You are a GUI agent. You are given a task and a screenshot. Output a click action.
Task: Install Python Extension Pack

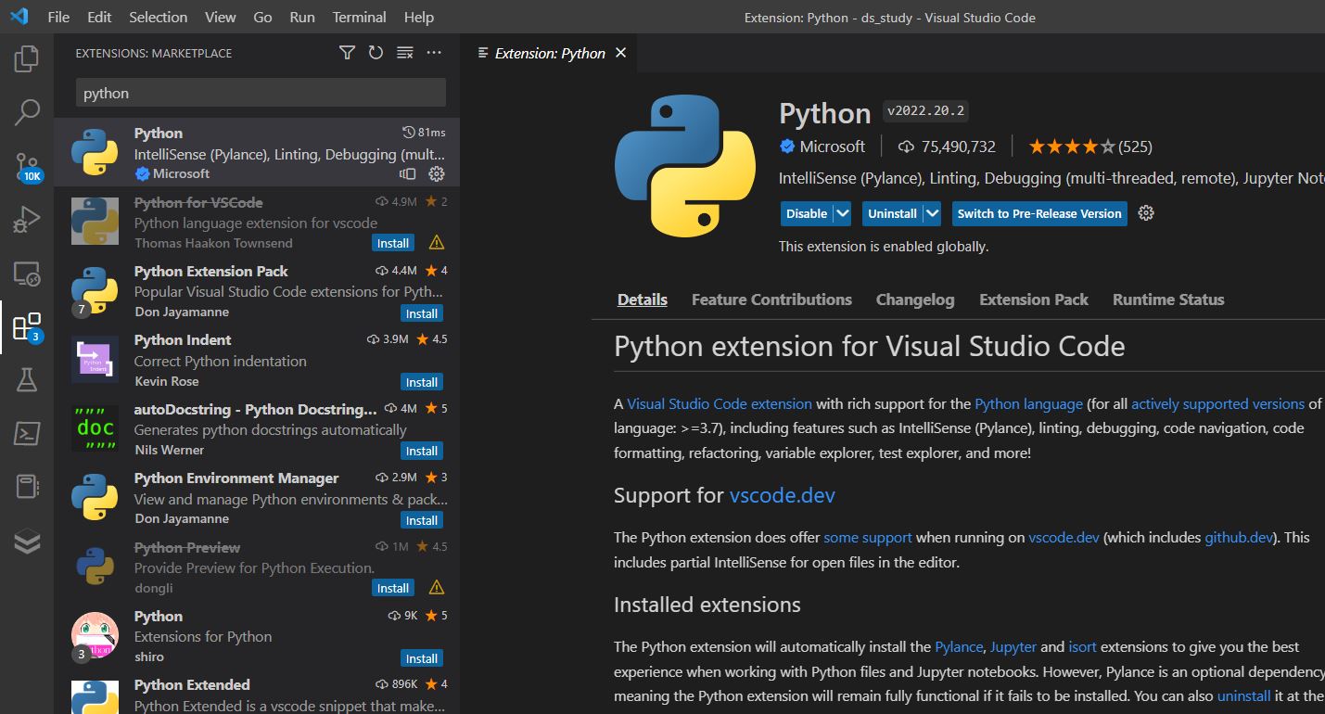[x=422, y=313]
